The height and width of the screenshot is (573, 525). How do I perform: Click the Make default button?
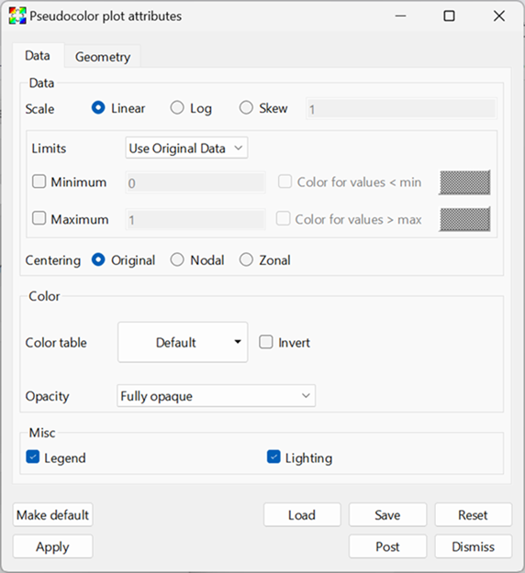(52, 515)
